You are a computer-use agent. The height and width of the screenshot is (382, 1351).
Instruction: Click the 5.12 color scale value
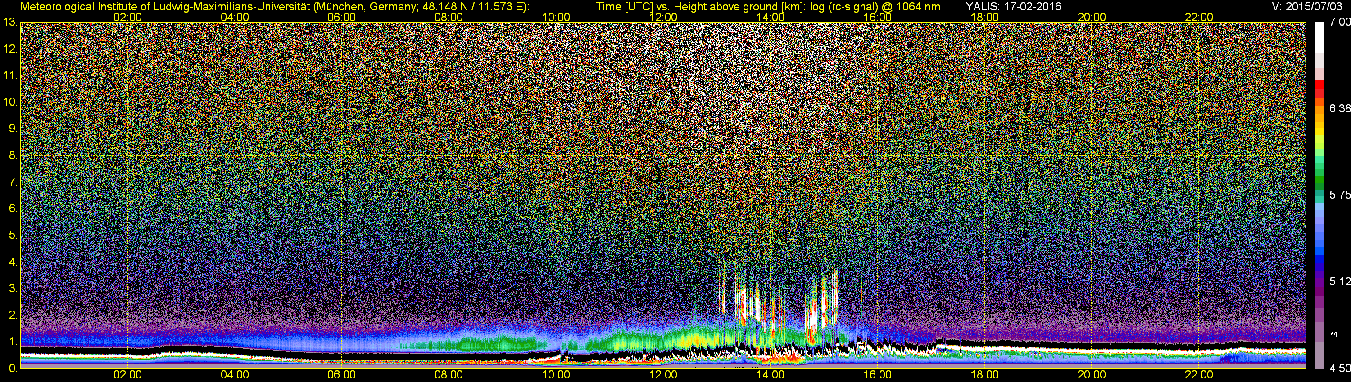click(x=1339, y=281)
